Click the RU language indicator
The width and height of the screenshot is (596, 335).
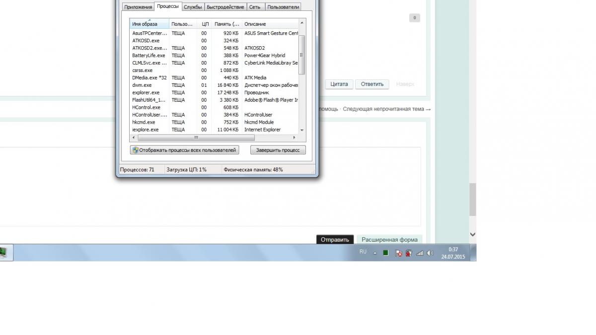click(363, 252)
